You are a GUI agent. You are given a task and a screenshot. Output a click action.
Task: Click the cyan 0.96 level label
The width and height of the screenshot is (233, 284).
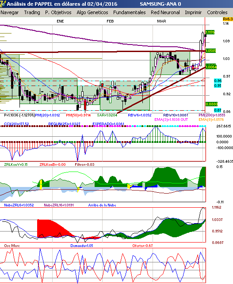218,81
